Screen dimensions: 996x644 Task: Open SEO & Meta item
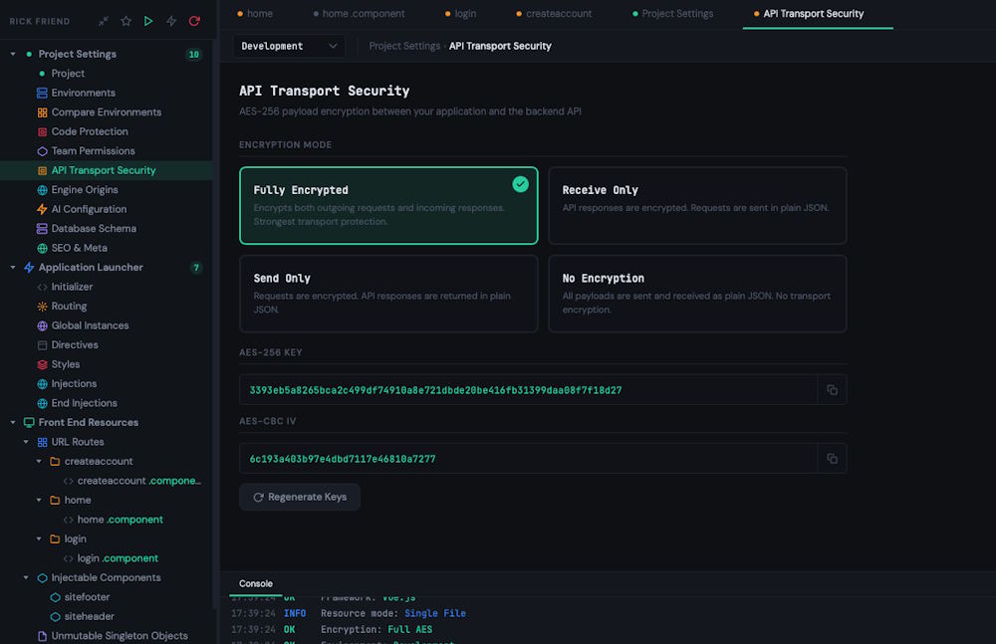tap(79, 248)
